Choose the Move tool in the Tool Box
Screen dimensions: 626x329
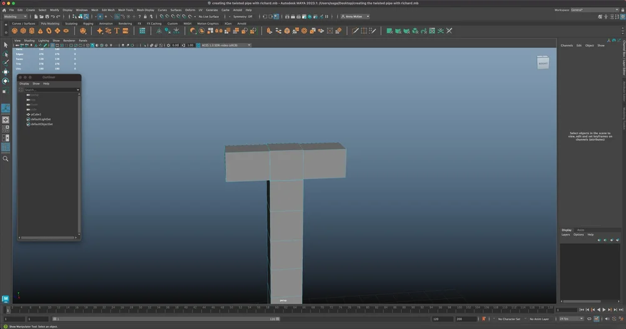click(x=6, y=72)
